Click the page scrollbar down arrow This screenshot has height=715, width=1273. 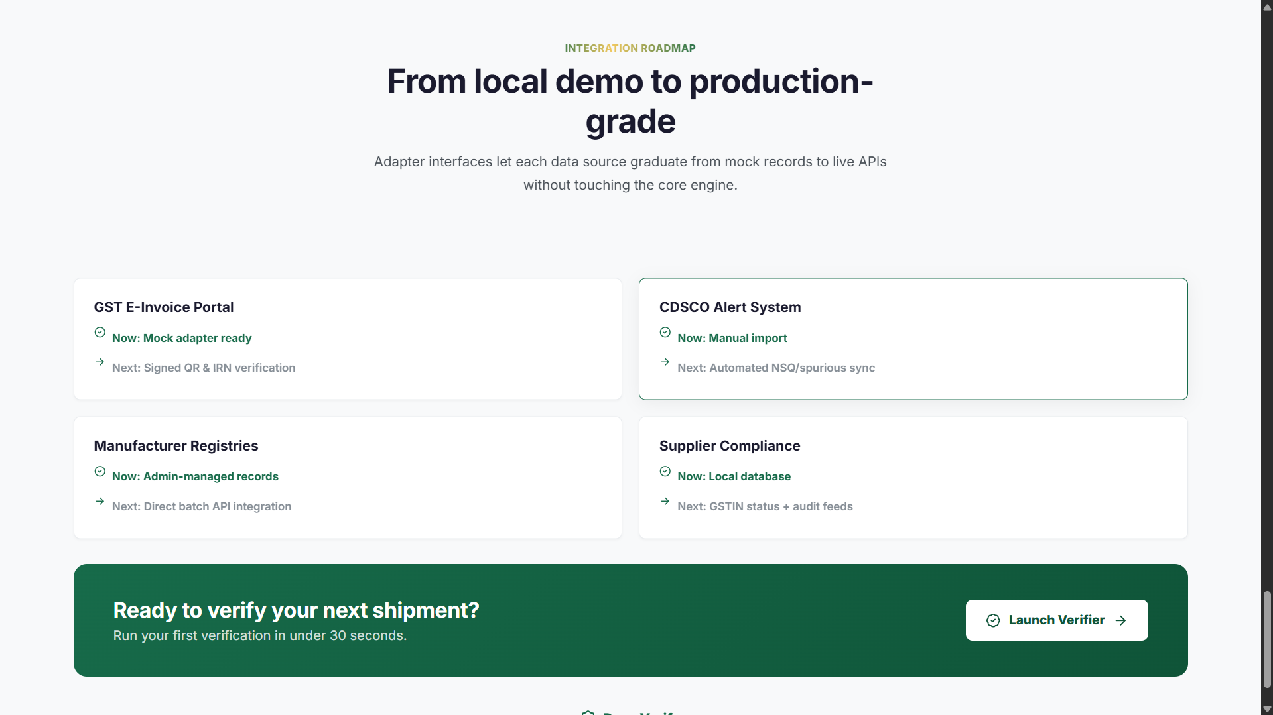(1267, 709)
